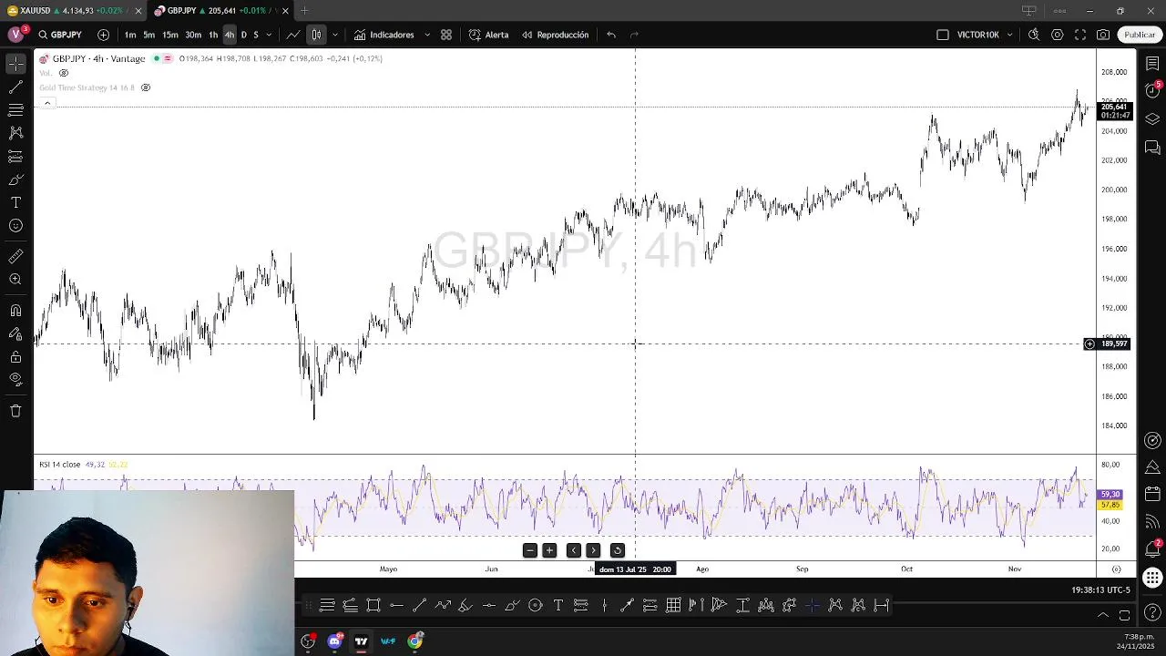This screenshot has width=1166, height=656.
Task: Start bar replay with Reproducción
Action: click(x=556, y=35)
